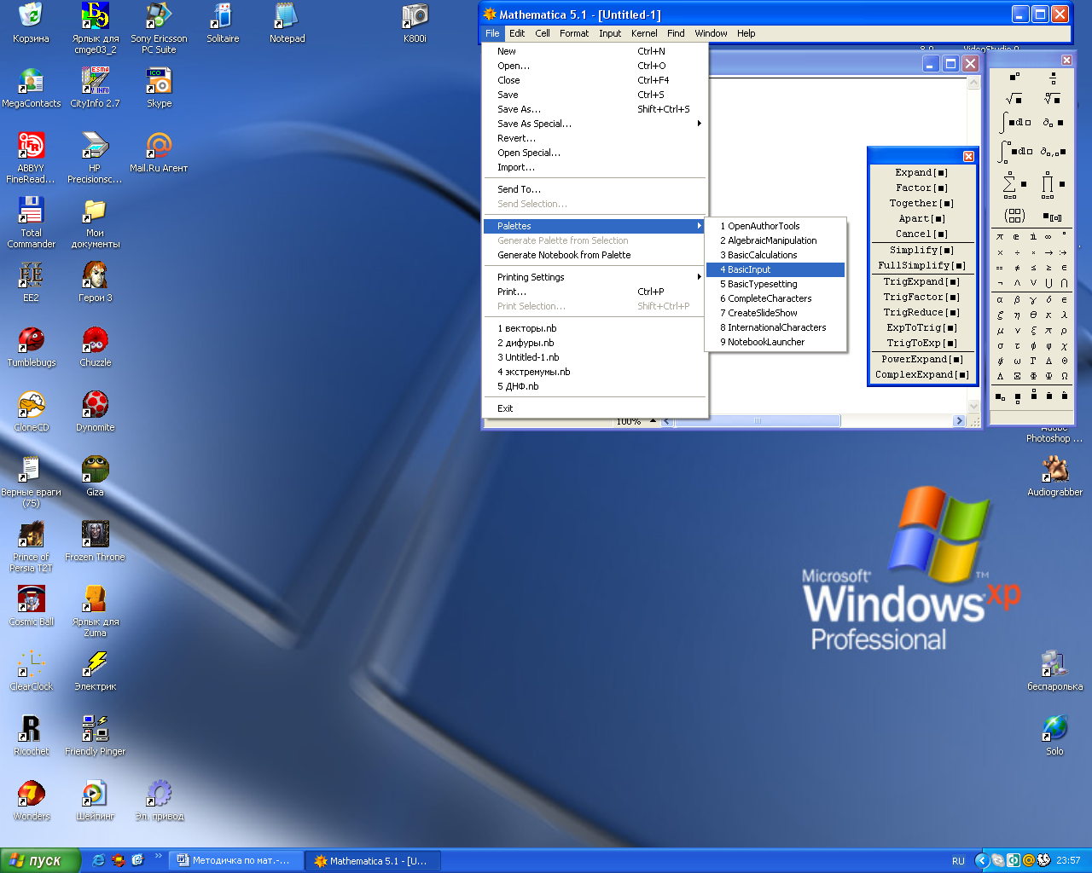Click the Mathematica 5.1 taskbar button
This screenshot has width=1092, height=873.
[373, 860]
